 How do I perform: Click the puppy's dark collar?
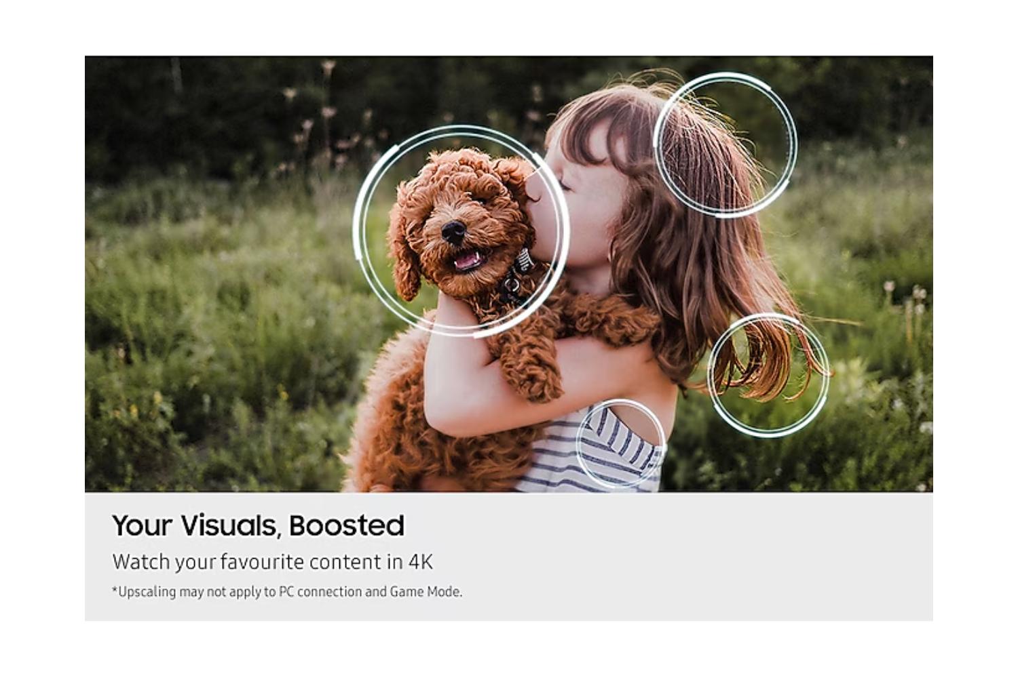coord(514,279)
